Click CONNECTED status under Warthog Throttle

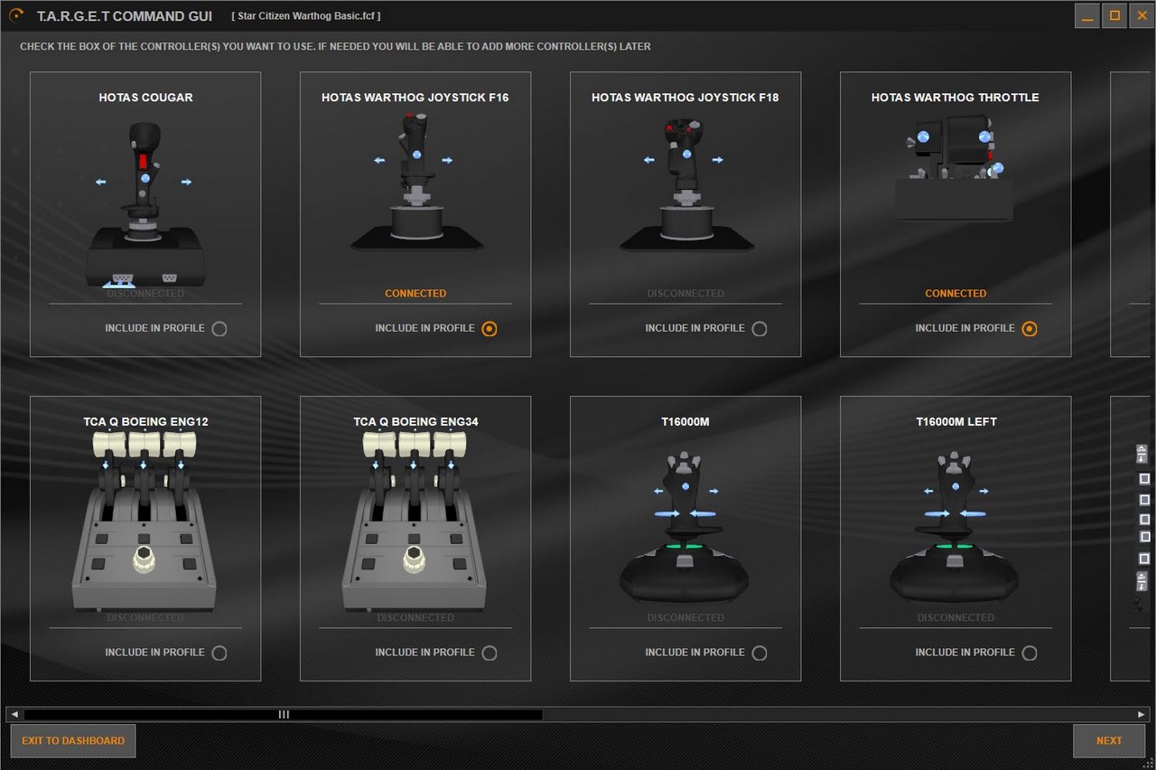[956, 294]
